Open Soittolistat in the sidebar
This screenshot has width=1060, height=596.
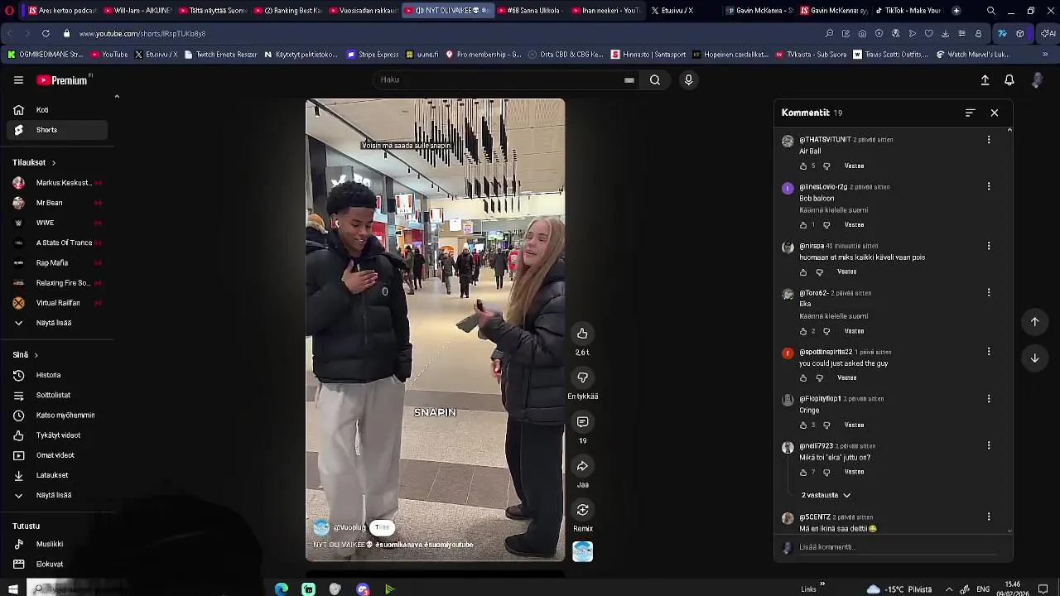53,396
